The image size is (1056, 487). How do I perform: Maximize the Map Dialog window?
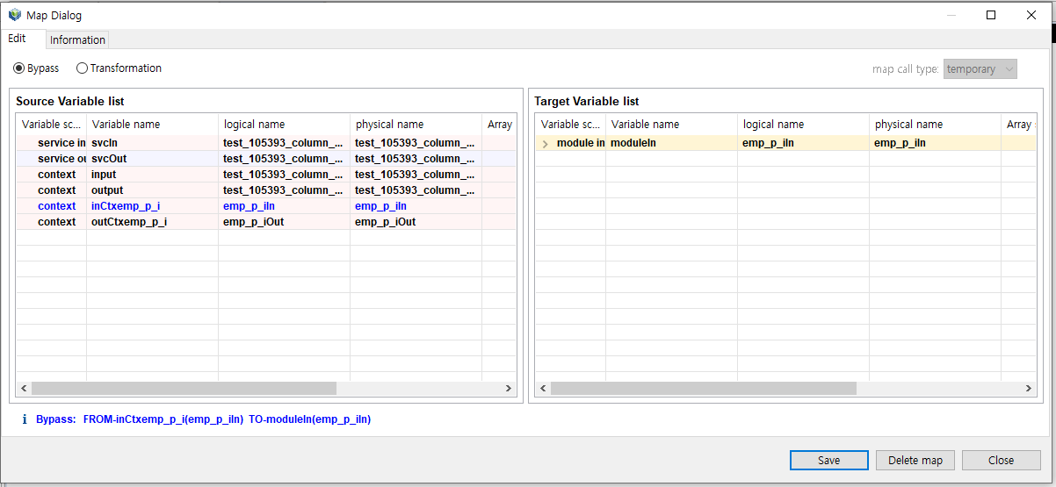(991, 15)
